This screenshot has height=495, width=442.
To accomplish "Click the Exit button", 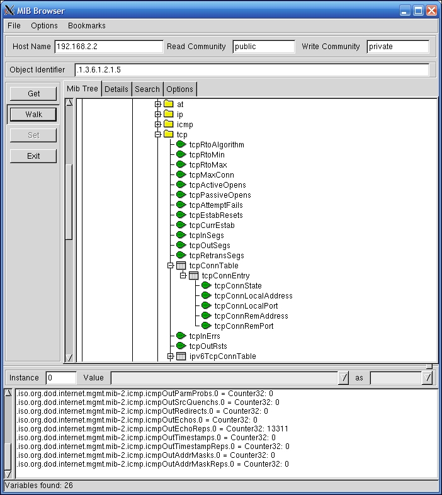I will (x=33, y=156).
